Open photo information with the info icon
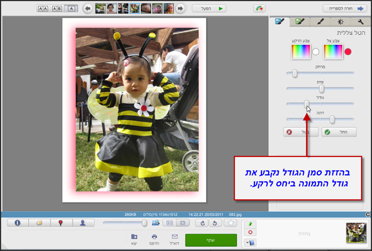This screenshot has height=251, width=372. coord(17,223)
